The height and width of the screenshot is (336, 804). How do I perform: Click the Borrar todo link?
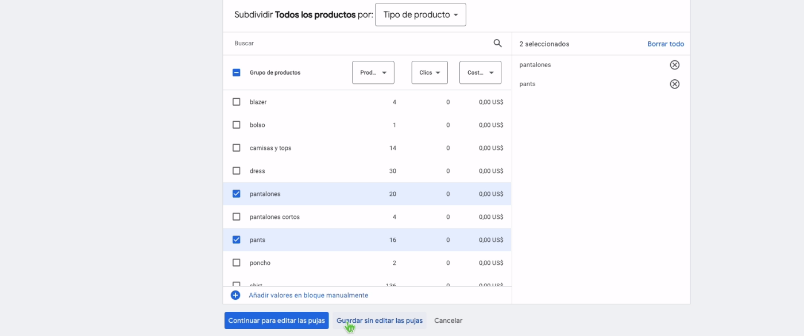click(x=666, y=44)
